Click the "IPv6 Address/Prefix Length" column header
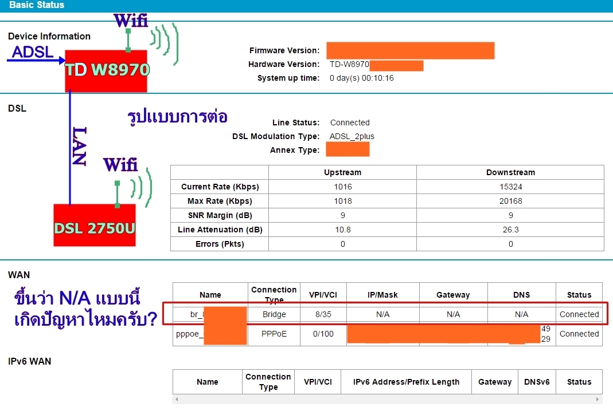The width and height of the screenshot is (613, 411). coord(406,382)
